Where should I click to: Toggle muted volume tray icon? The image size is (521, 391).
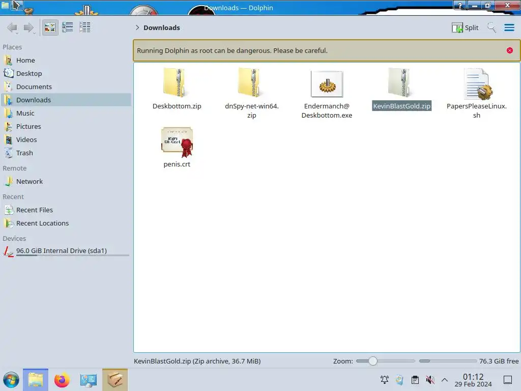coord(430,380)
